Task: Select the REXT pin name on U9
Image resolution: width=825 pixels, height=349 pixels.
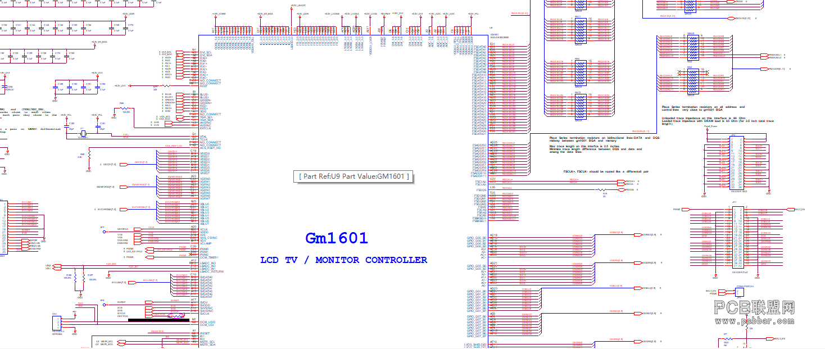Action: (x=204, y=86)
